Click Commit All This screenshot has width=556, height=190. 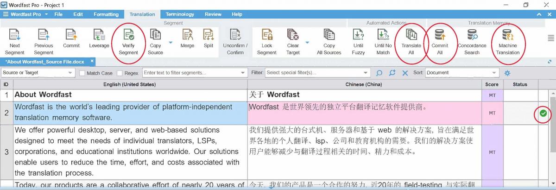440,41
